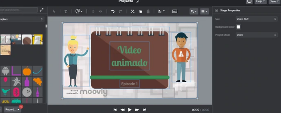Screen dimensions: 281x113
Task: Pick the Android robot graphic
Action: tap(5, 71)
